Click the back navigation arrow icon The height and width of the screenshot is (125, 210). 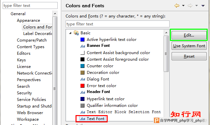[177, 6]
